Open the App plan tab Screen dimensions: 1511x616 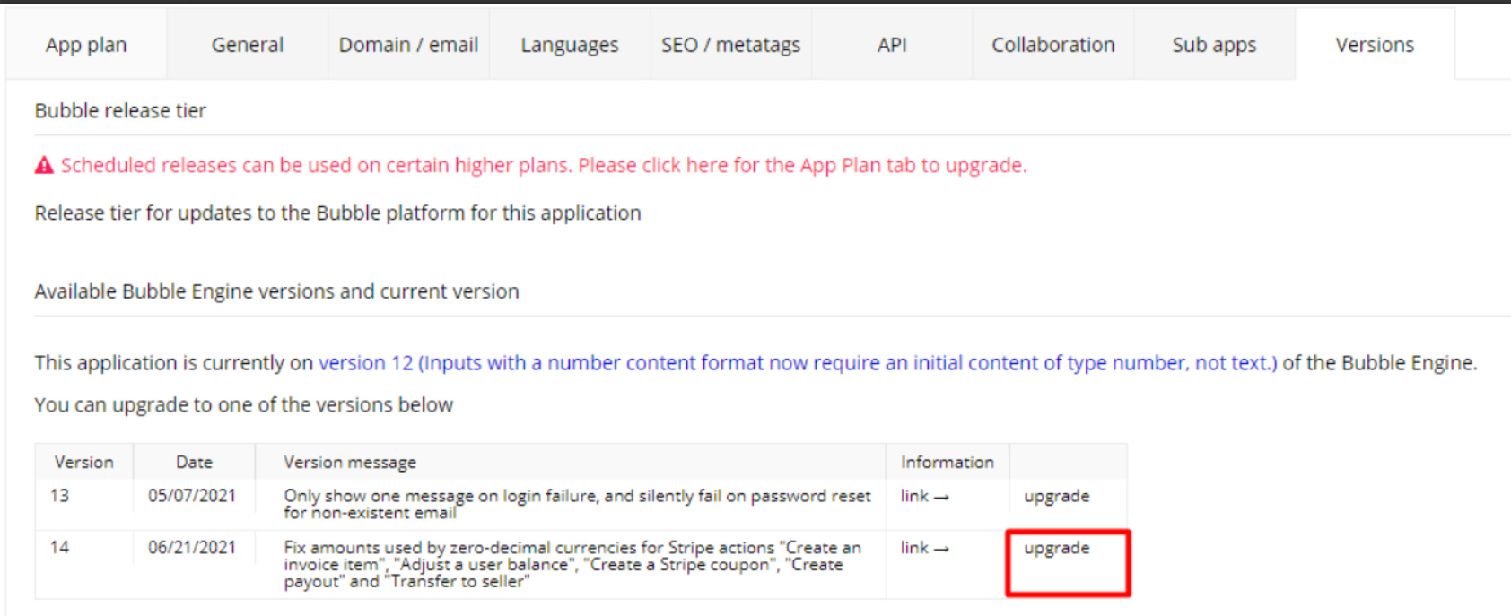[86, 45]
